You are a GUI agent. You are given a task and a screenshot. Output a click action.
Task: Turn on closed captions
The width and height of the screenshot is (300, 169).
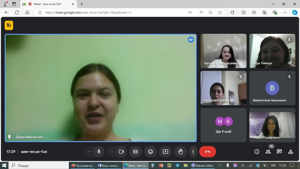(136, 151)
